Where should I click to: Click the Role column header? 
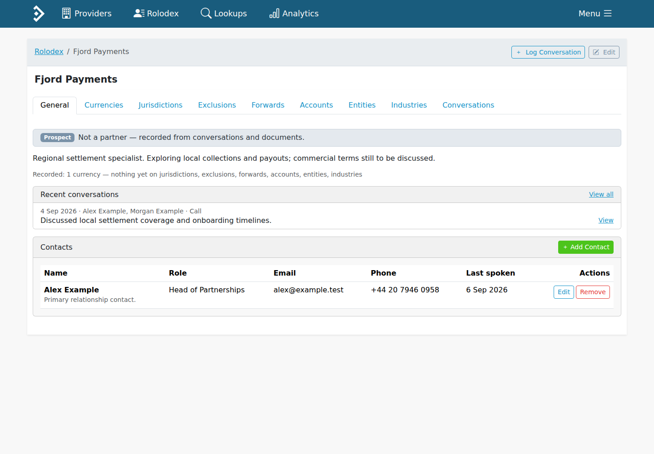coord(178,273)
